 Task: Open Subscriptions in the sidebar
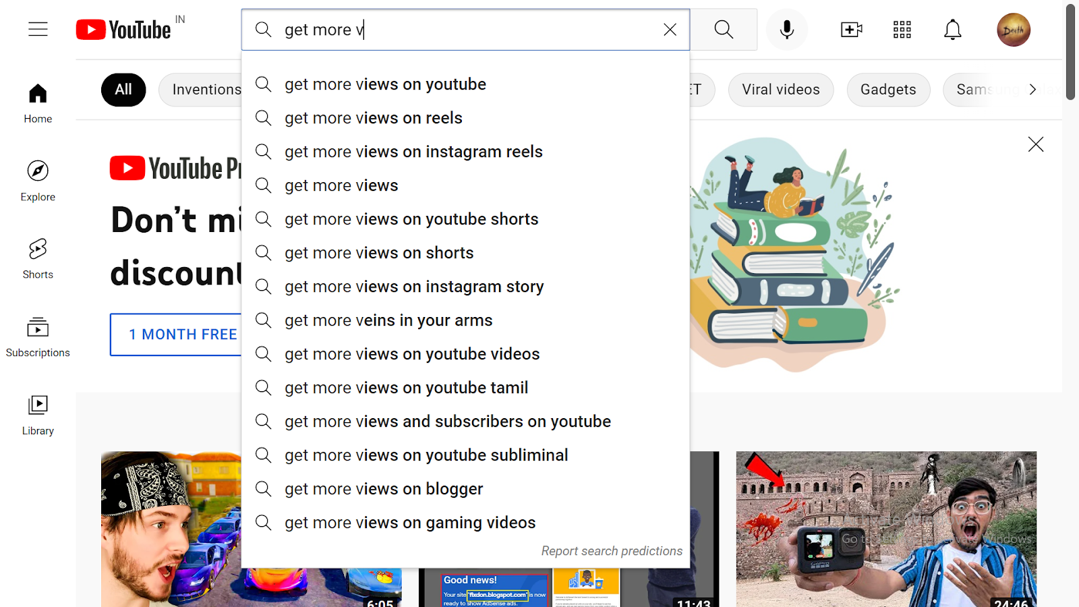coord(38,337)
